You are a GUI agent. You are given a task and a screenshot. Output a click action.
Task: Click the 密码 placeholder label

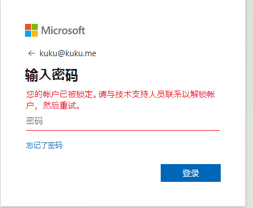point(34,121)
